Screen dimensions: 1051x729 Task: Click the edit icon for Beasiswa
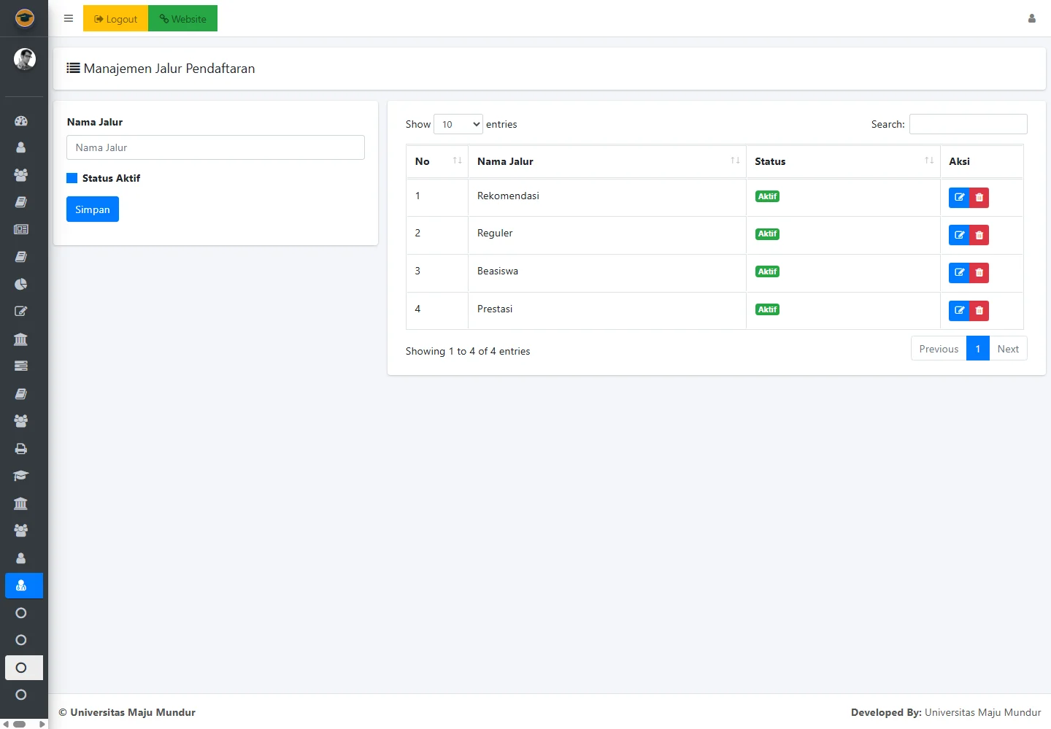(959, 273)
